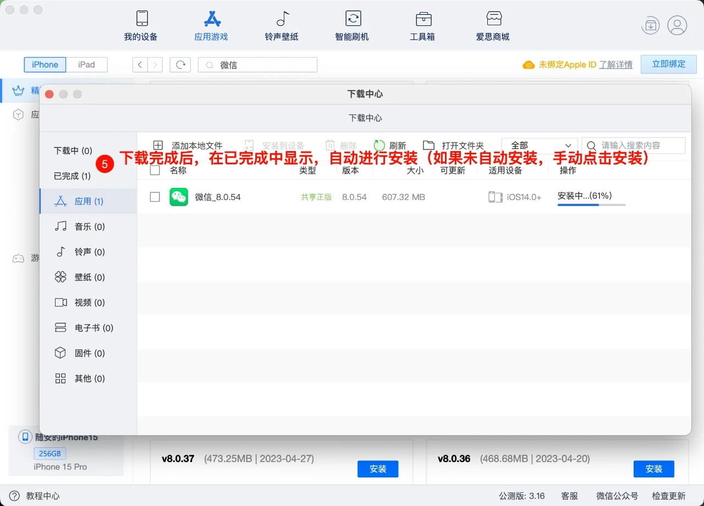704x506 pixels.
Task: Switch to 下载中 downloads in progress
Action: point(72,150)
